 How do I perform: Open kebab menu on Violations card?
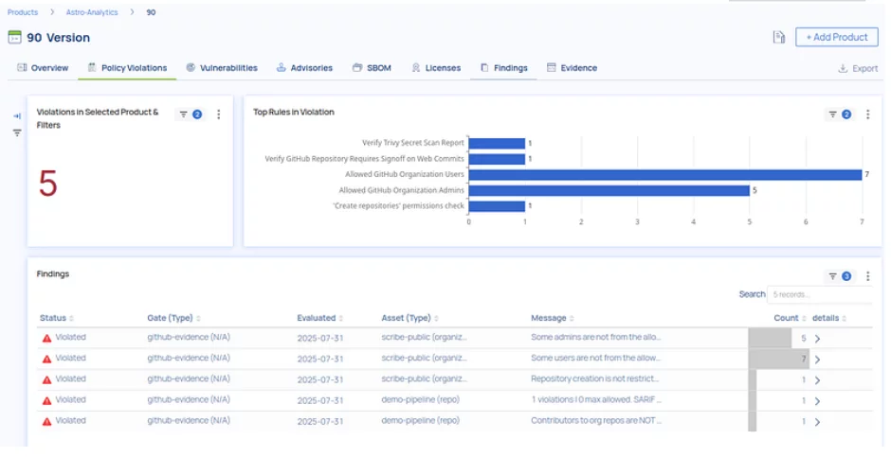pyautogui.click(x=219, y=114)
